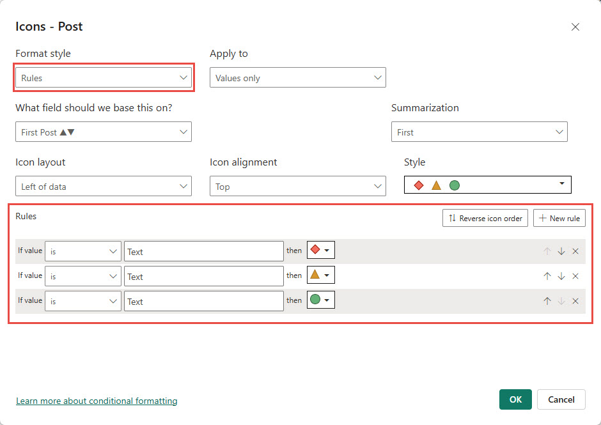Move the second rule up
The width and height of the screenshot is (601, 425).
coord(547,275)
